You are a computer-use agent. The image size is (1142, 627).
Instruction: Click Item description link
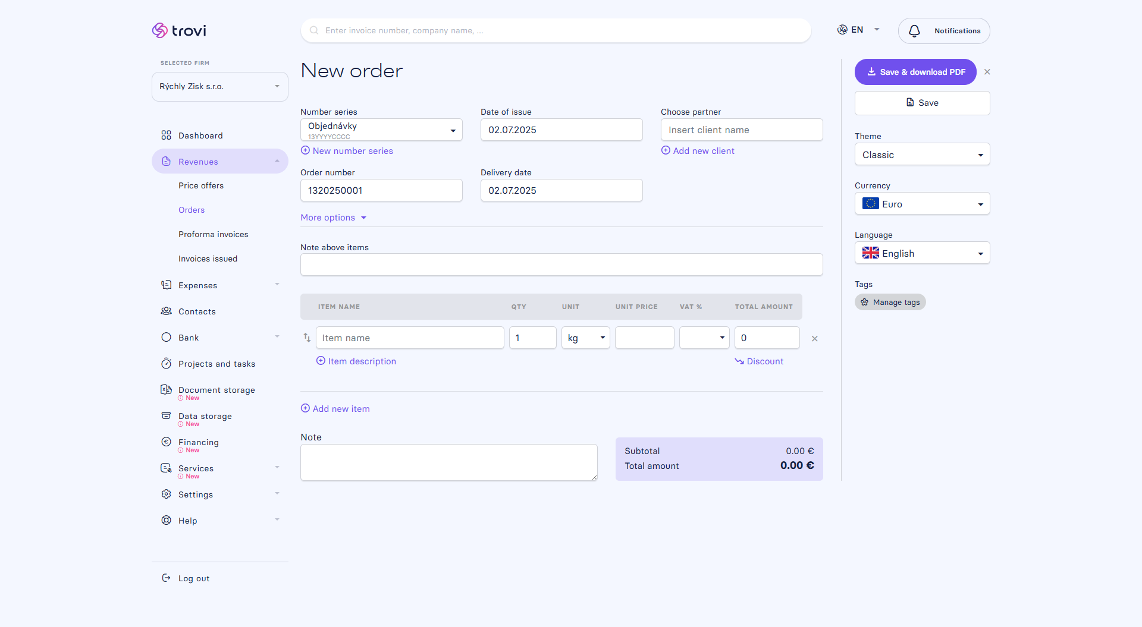coord(356,361)
